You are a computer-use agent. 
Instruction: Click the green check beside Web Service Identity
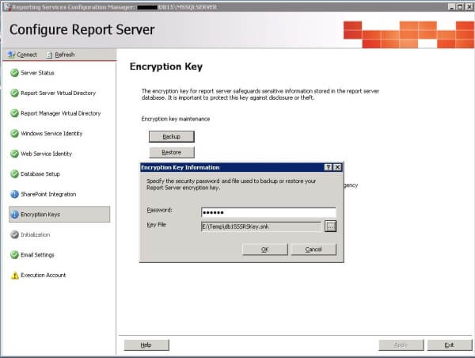14,154
